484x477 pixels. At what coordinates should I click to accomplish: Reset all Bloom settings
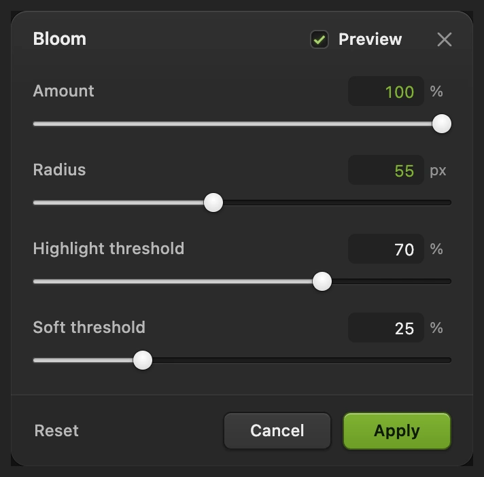tap(56, 431)
